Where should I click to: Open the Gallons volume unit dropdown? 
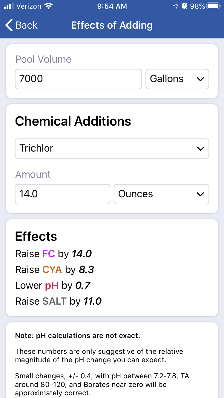click(x=177, y=79)
